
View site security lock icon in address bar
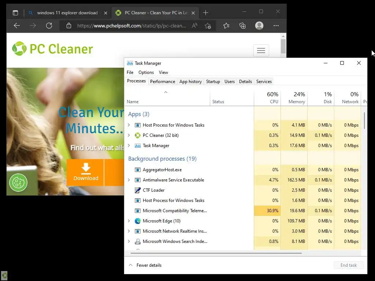tap(69, 26)
